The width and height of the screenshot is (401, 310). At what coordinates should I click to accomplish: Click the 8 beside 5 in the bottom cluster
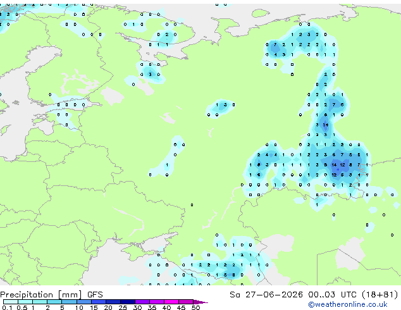tap(233, 275)
